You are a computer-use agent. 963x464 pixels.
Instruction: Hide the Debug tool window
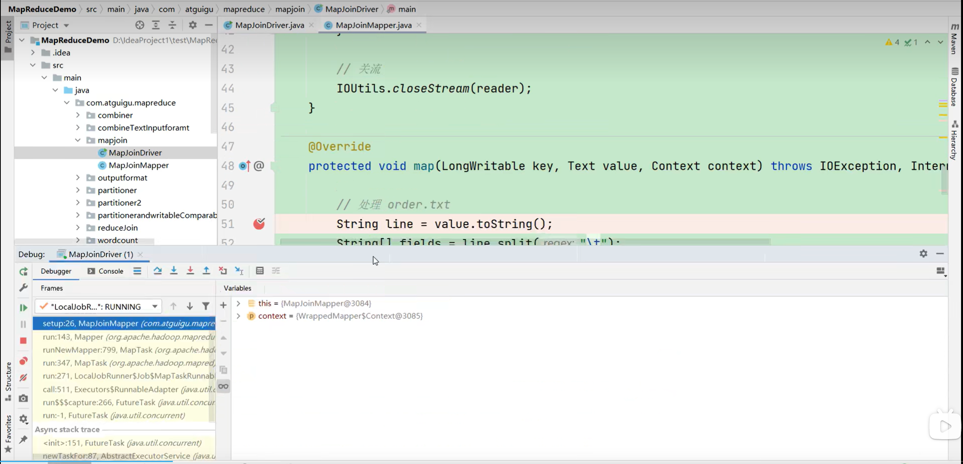coord(940,254)
